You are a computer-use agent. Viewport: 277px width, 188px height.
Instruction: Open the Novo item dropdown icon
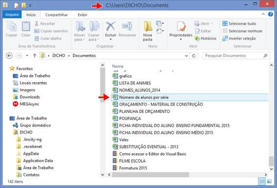[160, 23]
